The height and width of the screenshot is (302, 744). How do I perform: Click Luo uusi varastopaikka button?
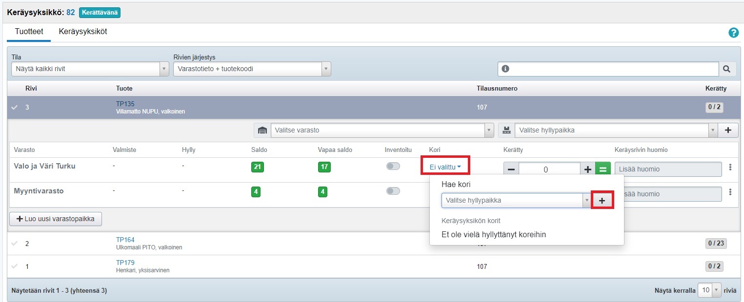55,219
